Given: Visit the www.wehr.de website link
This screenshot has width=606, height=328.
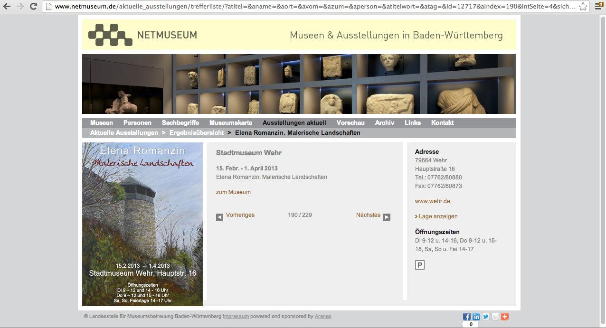Looking at the screenshot, I should [432, 201].
